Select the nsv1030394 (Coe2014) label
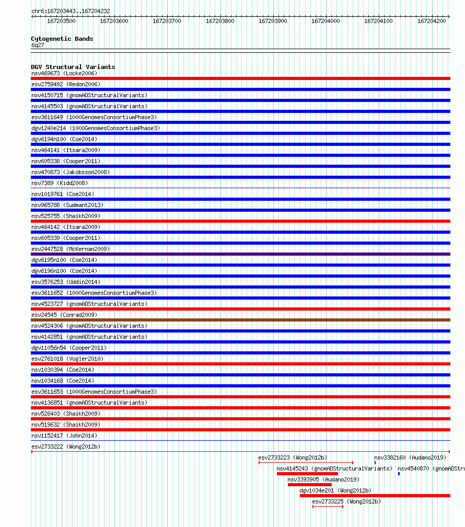This screenshot has height=527, width=465. coord(63,370)
